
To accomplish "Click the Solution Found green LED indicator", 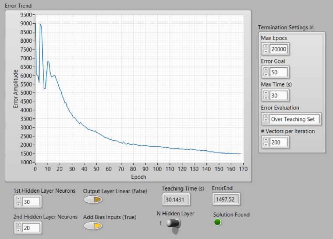I will (x=217, y=222).
